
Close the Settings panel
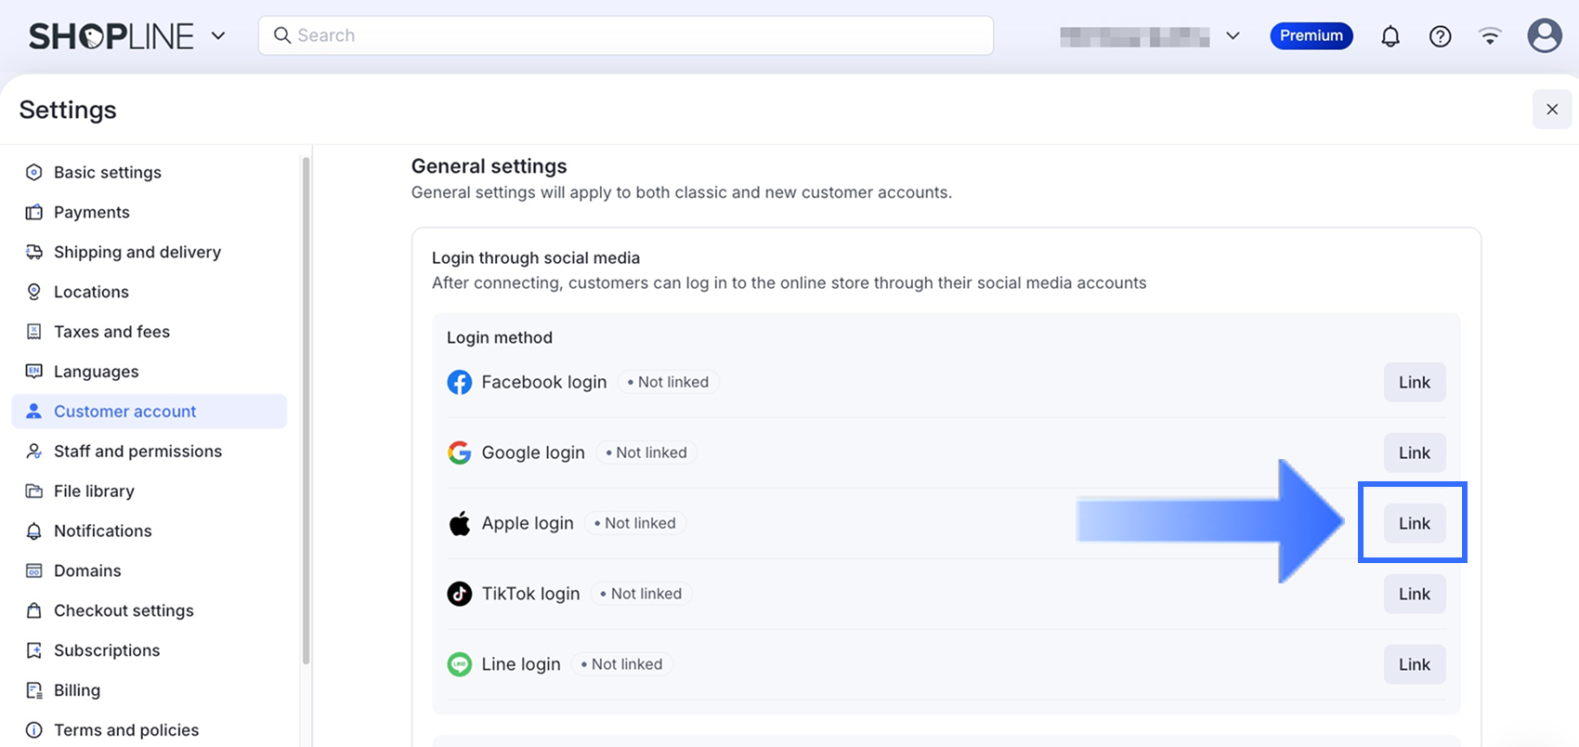(x=1551, y=110)
